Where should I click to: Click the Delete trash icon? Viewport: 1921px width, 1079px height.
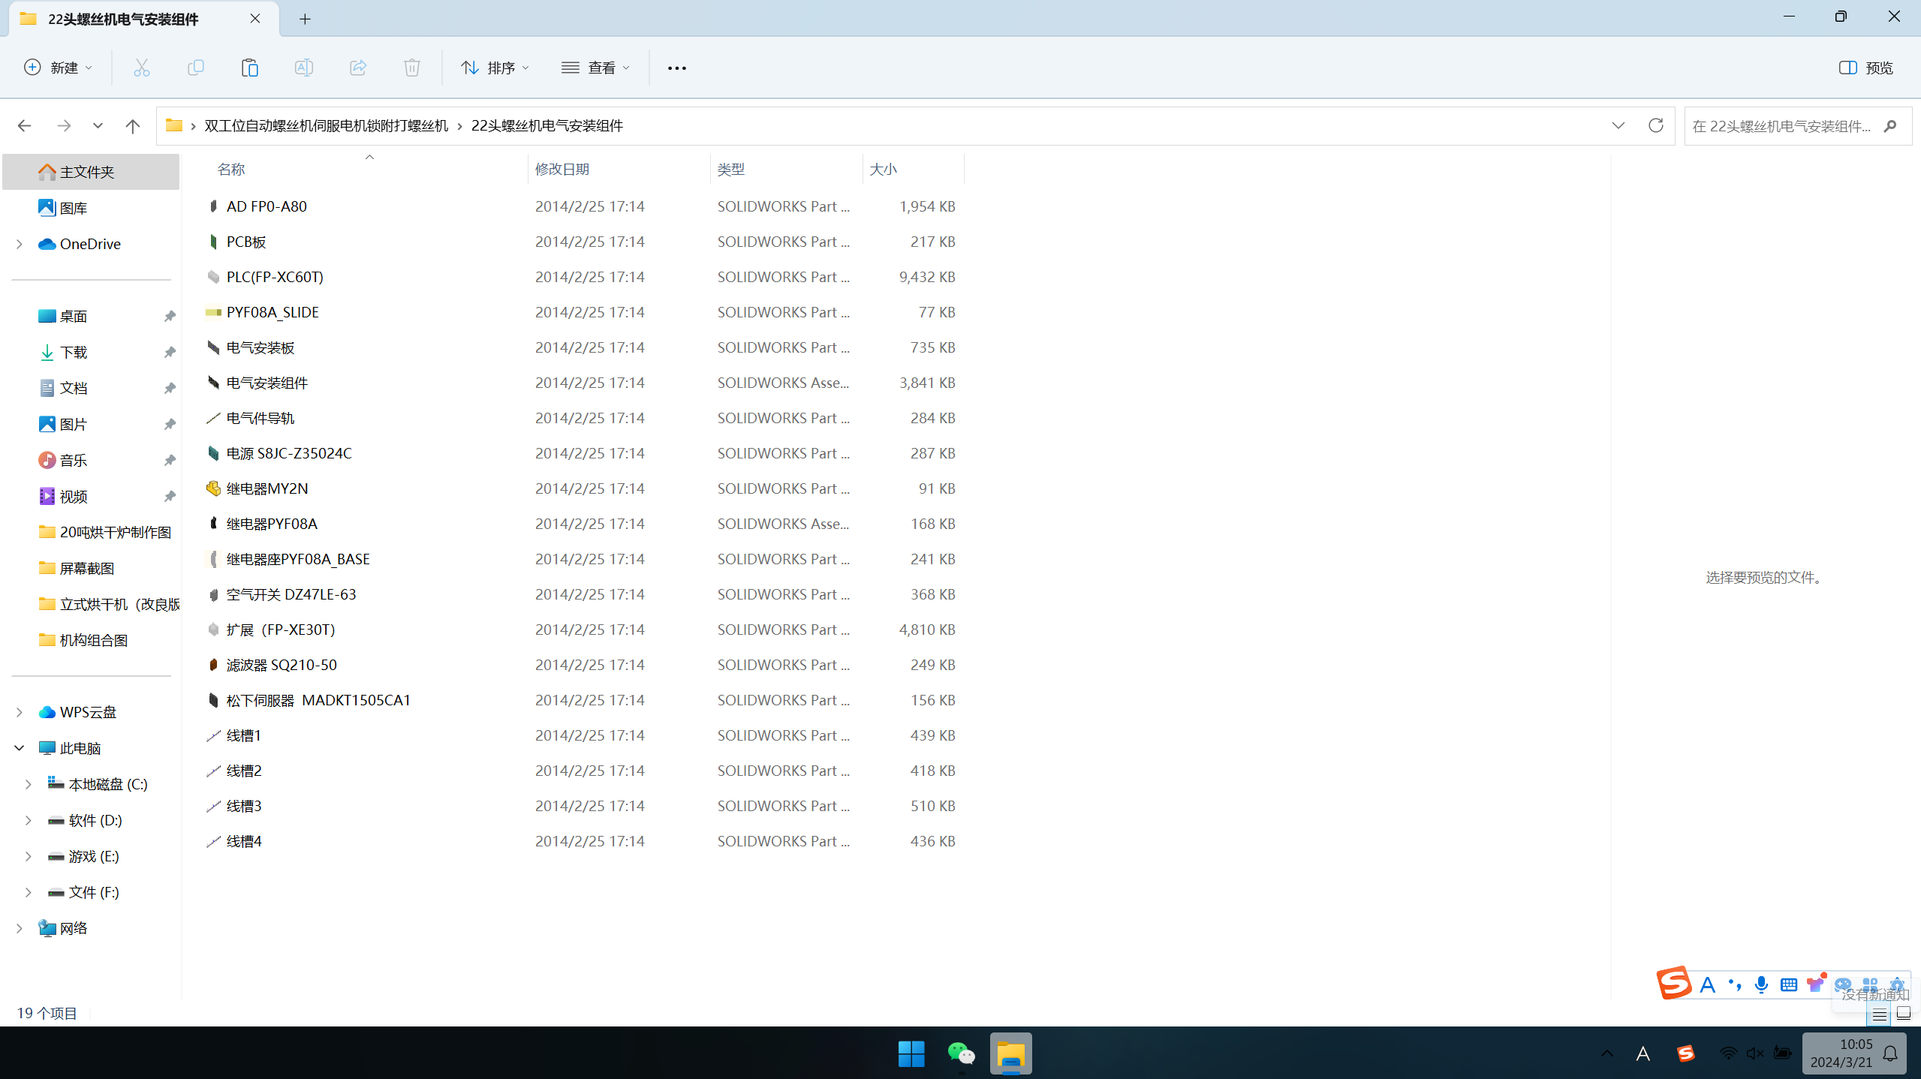(x=411, y=68)
